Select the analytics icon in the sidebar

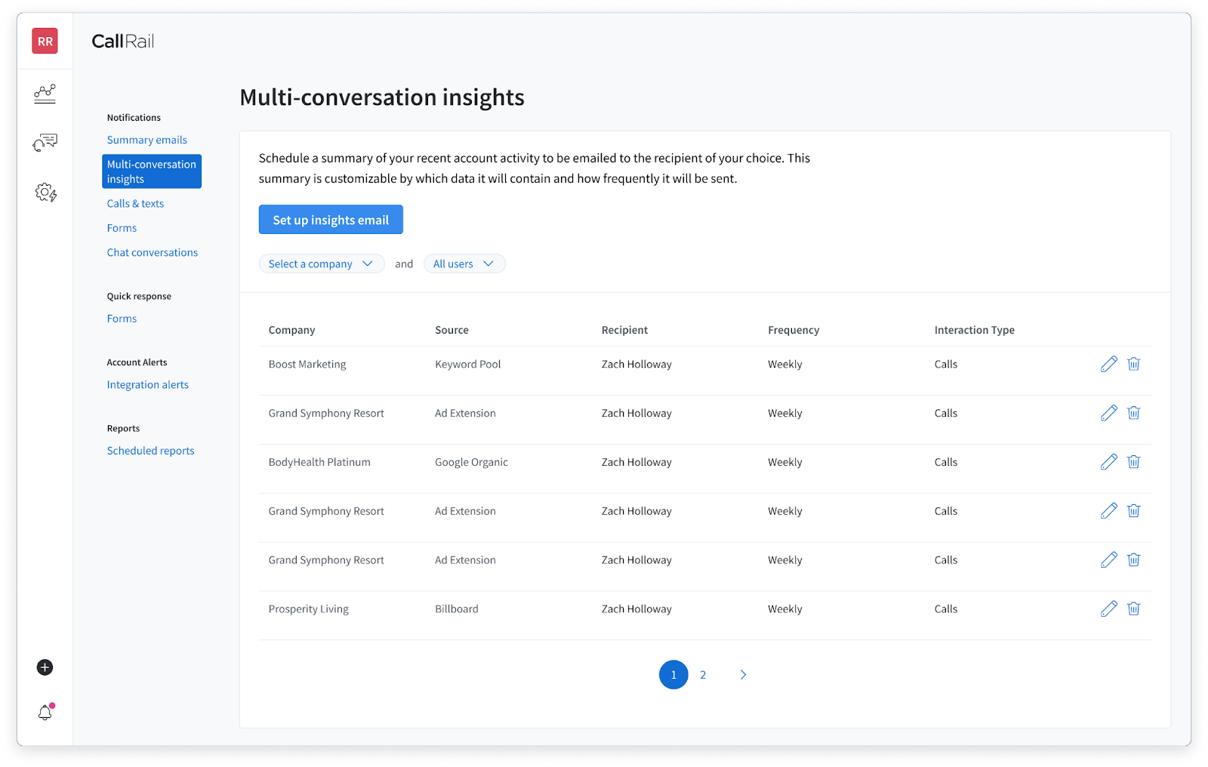(45, 94)
